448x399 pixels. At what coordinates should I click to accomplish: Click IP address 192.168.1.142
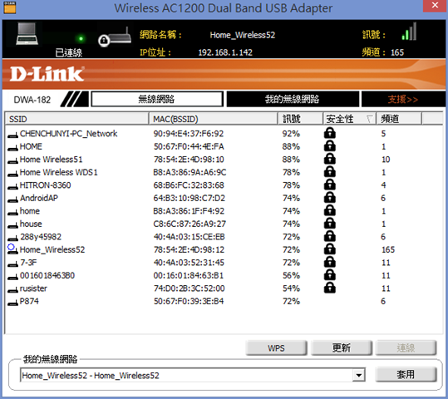point(225,52)
